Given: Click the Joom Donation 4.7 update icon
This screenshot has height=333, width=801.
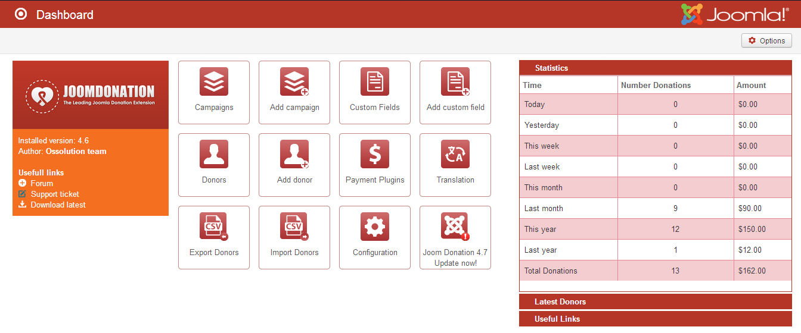Looking at the screenshot, I should pyautogui.click(x=455, y=227).
